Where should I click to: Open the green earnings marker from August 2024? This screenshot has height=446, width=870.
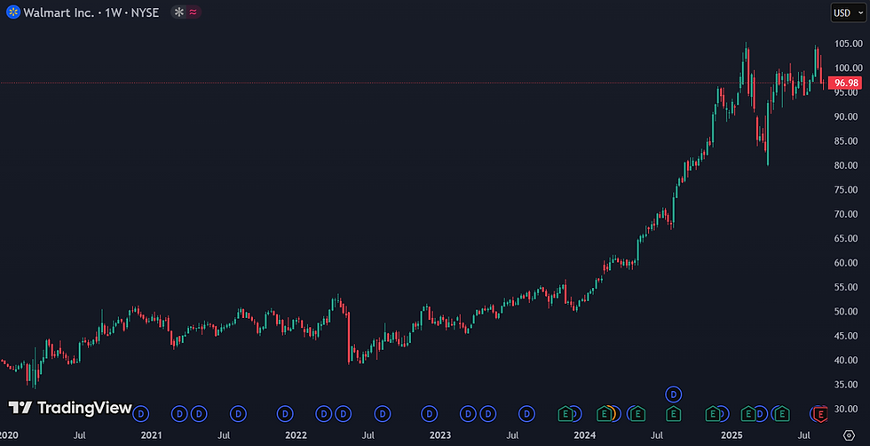coord(674,414)
